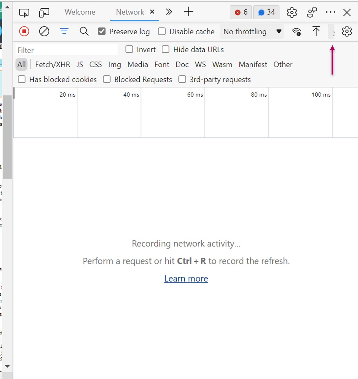
Task: Open network conditions Wi-Fi icon
Action: click(x=297, y=32)
